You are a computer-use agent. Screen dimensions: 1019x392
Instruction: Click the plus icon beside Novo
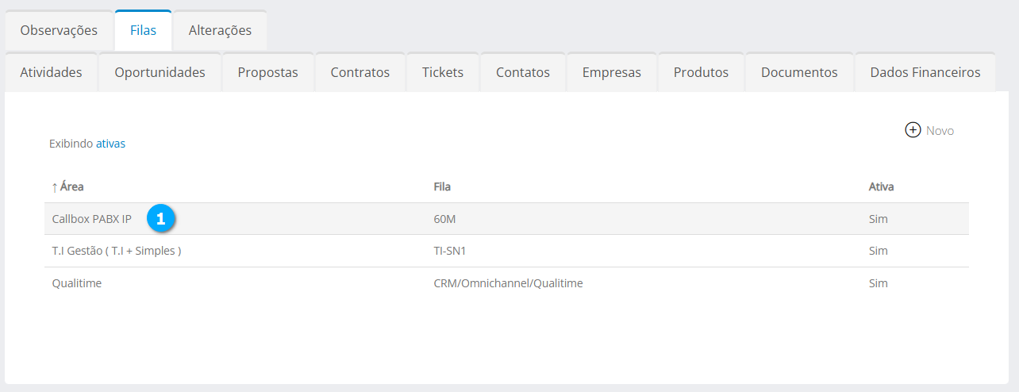(913, 130)
